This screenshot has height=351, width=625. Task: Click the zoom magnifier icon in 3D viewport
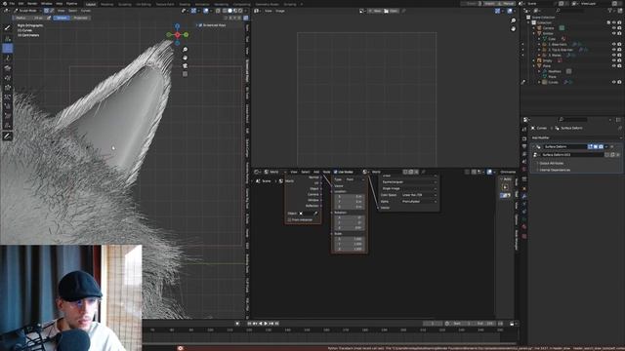(x=185, y=50)
